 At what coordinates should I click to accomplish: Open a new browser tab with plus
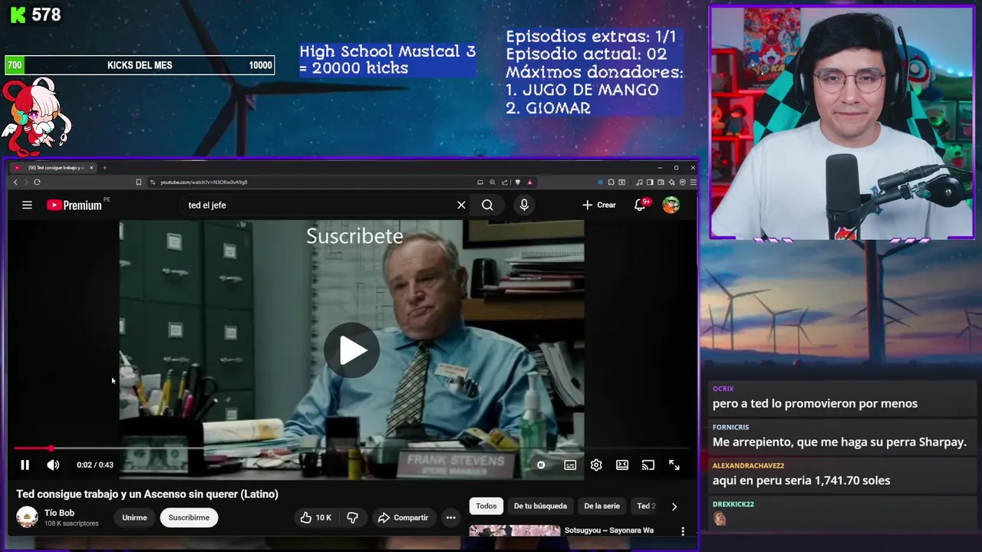(105, 167)
